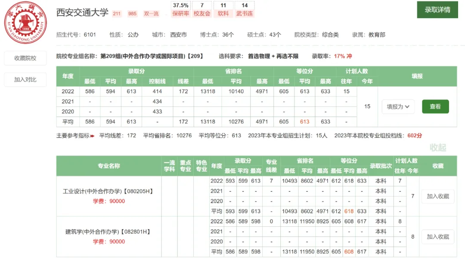Add the school via 加入对比
The height and width of the screenshot is (259, 465).
[x=25, y=80]
